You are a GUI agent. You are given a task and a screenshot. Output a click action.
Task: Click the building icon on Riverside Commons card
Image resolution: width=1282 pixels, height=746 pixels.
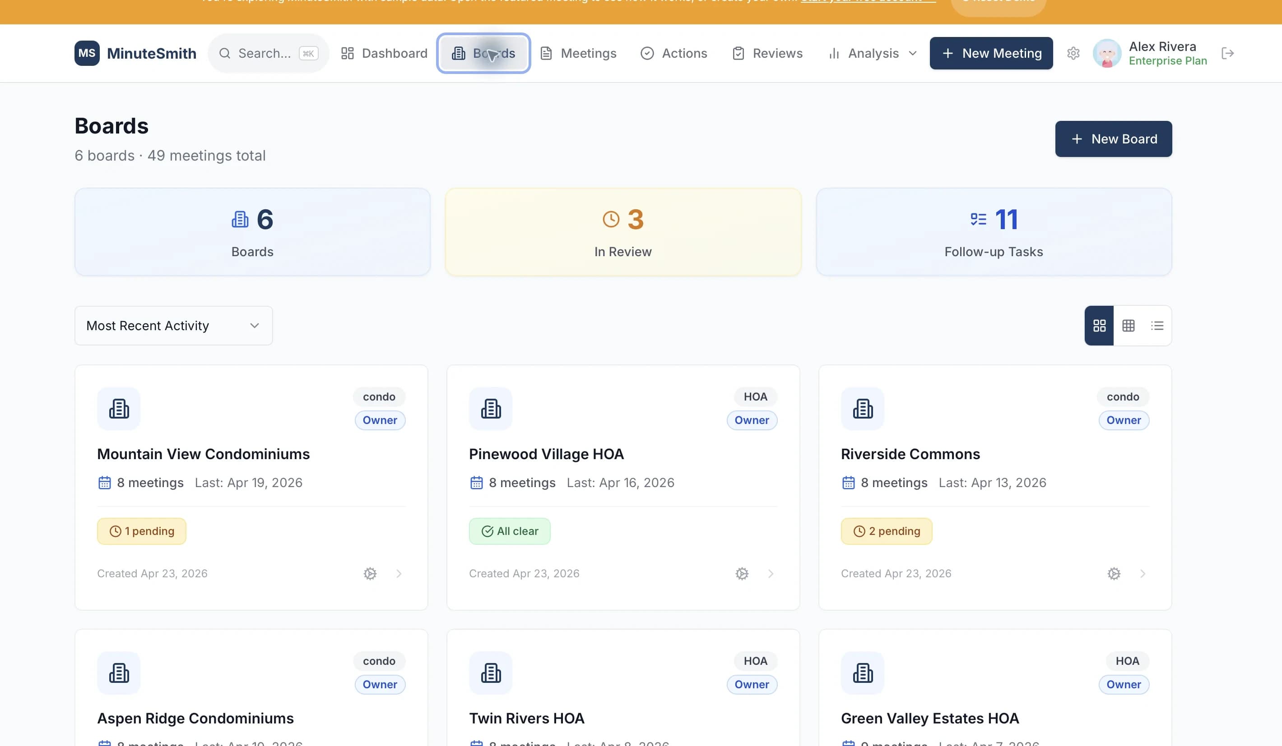tap(862, 409)
